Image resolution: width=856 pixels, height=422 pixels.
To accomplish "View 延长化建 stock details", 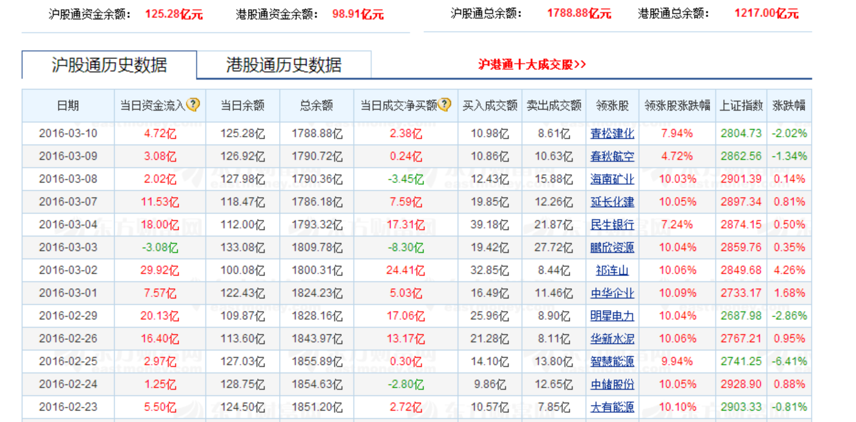I will pos(612,202).
